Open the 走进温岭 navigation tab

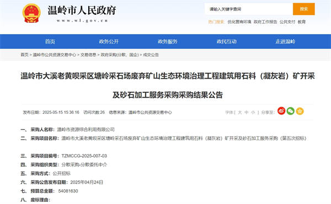(285, 41)
